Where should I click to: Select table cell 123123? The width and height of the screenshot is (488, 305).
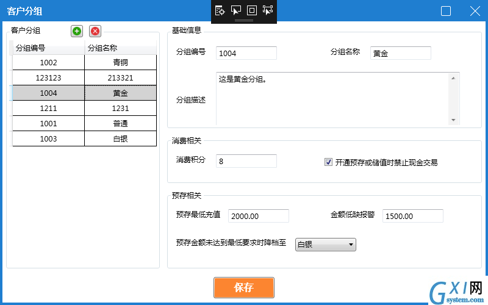(x=49, y=78)
